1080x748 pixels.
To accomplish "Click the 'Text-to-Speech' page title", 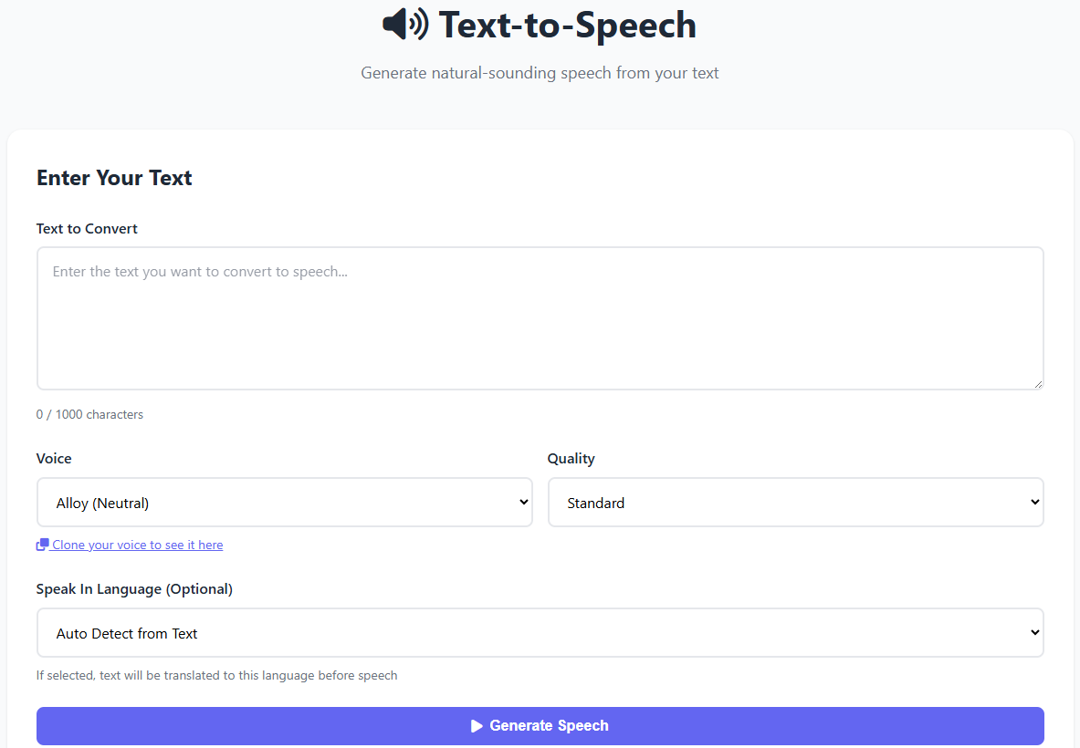I will [567, 25].
